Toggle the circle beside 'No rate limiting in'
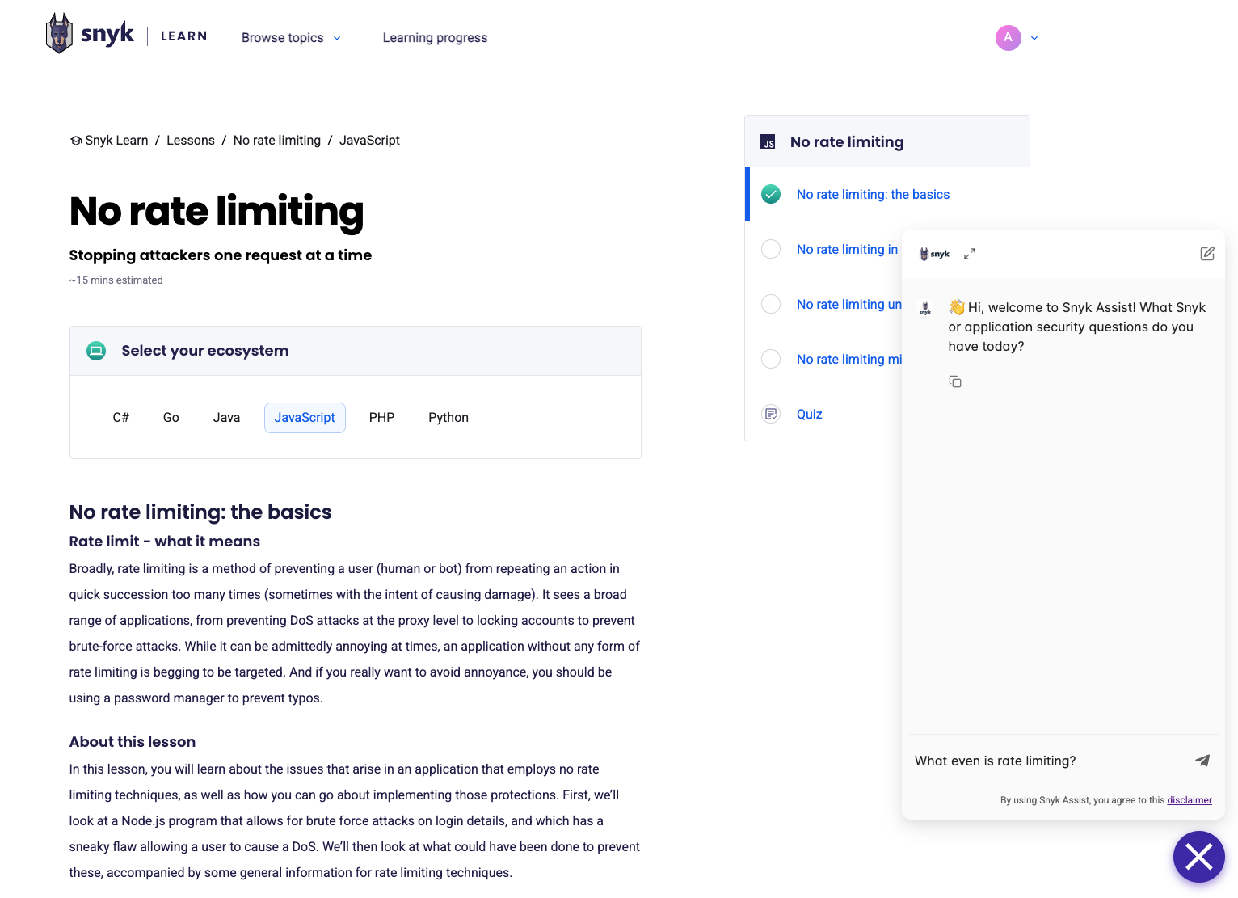1238x898 pixels. coord(771,249)
